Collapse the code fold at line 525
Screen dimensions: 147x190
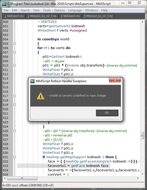[x=15, y=131]
